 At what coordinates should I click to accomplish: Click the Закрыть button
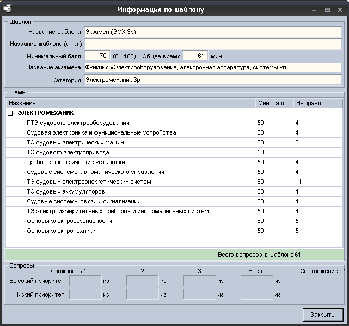(323, 315)
